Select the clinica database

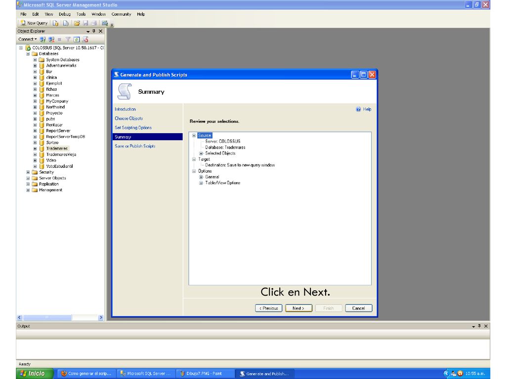[x=51, y=77]
